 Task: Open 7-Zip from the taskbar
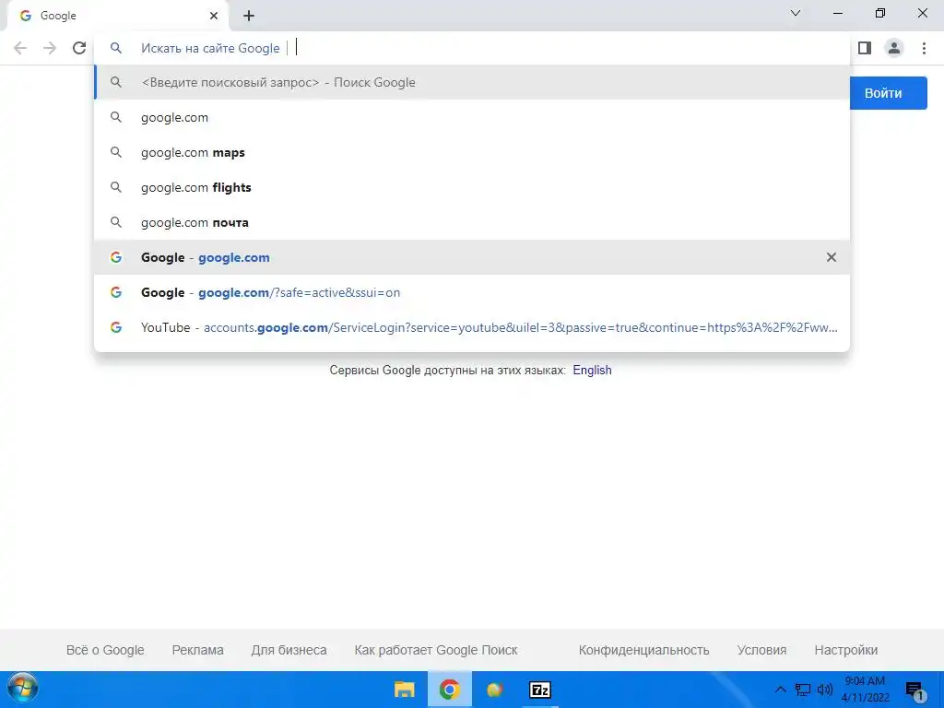click(x=540, y=690)
